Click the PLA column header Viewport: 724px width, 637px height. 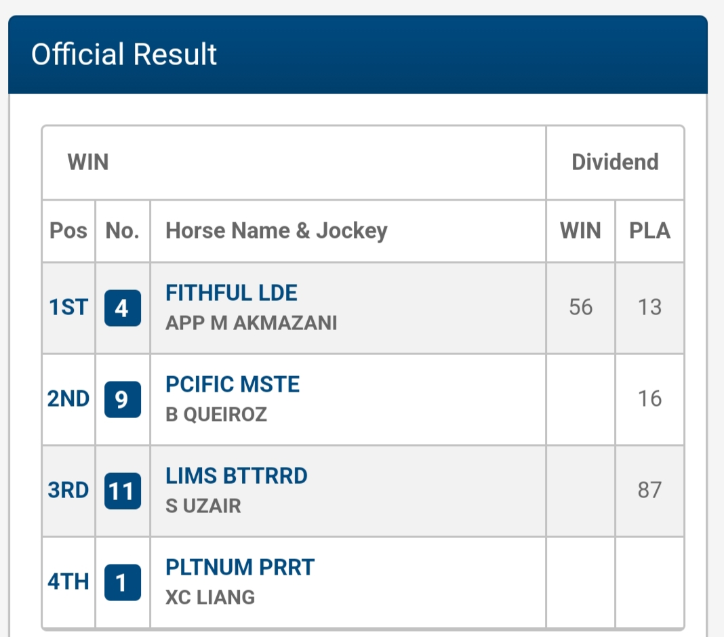[x=649, y=231]
